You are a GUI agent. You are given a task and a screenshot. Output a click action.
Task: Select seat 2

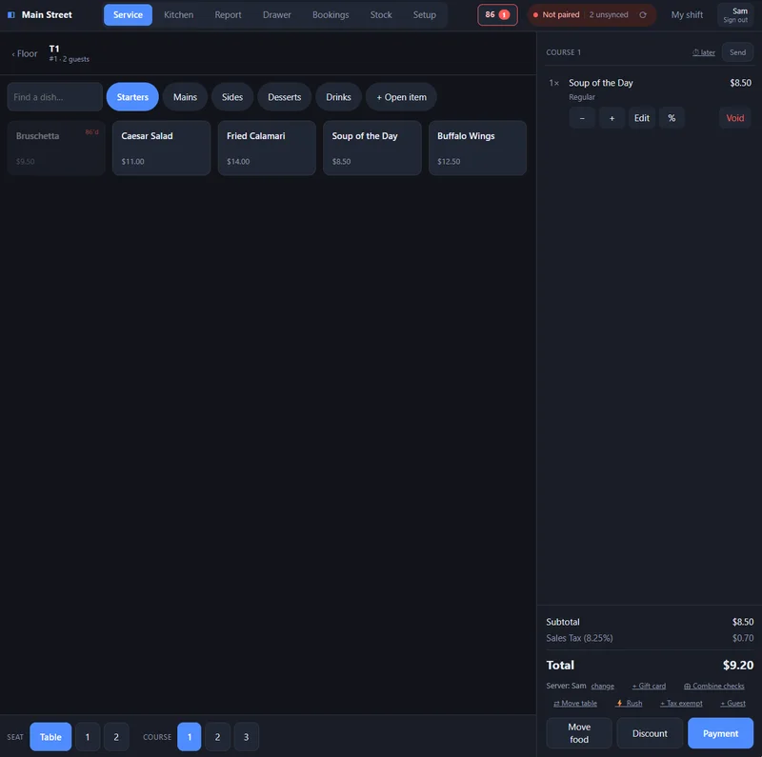tap(116, 737)
